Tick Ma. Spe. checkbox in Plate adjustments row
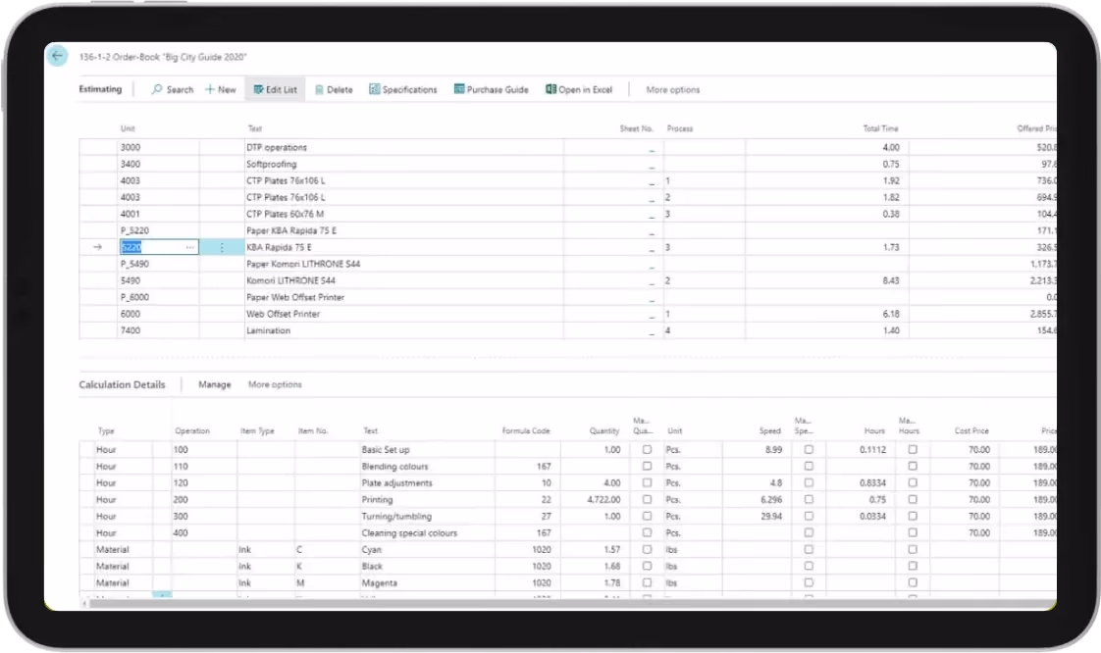1101x653 pixels. tap(809, 483)
